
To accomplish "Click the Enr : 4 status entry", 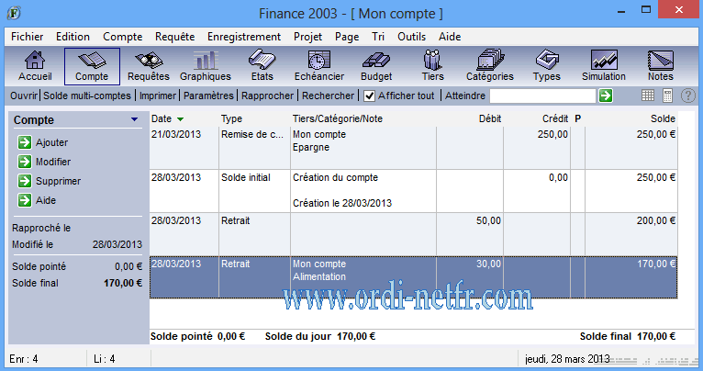I will click(24, 359).
